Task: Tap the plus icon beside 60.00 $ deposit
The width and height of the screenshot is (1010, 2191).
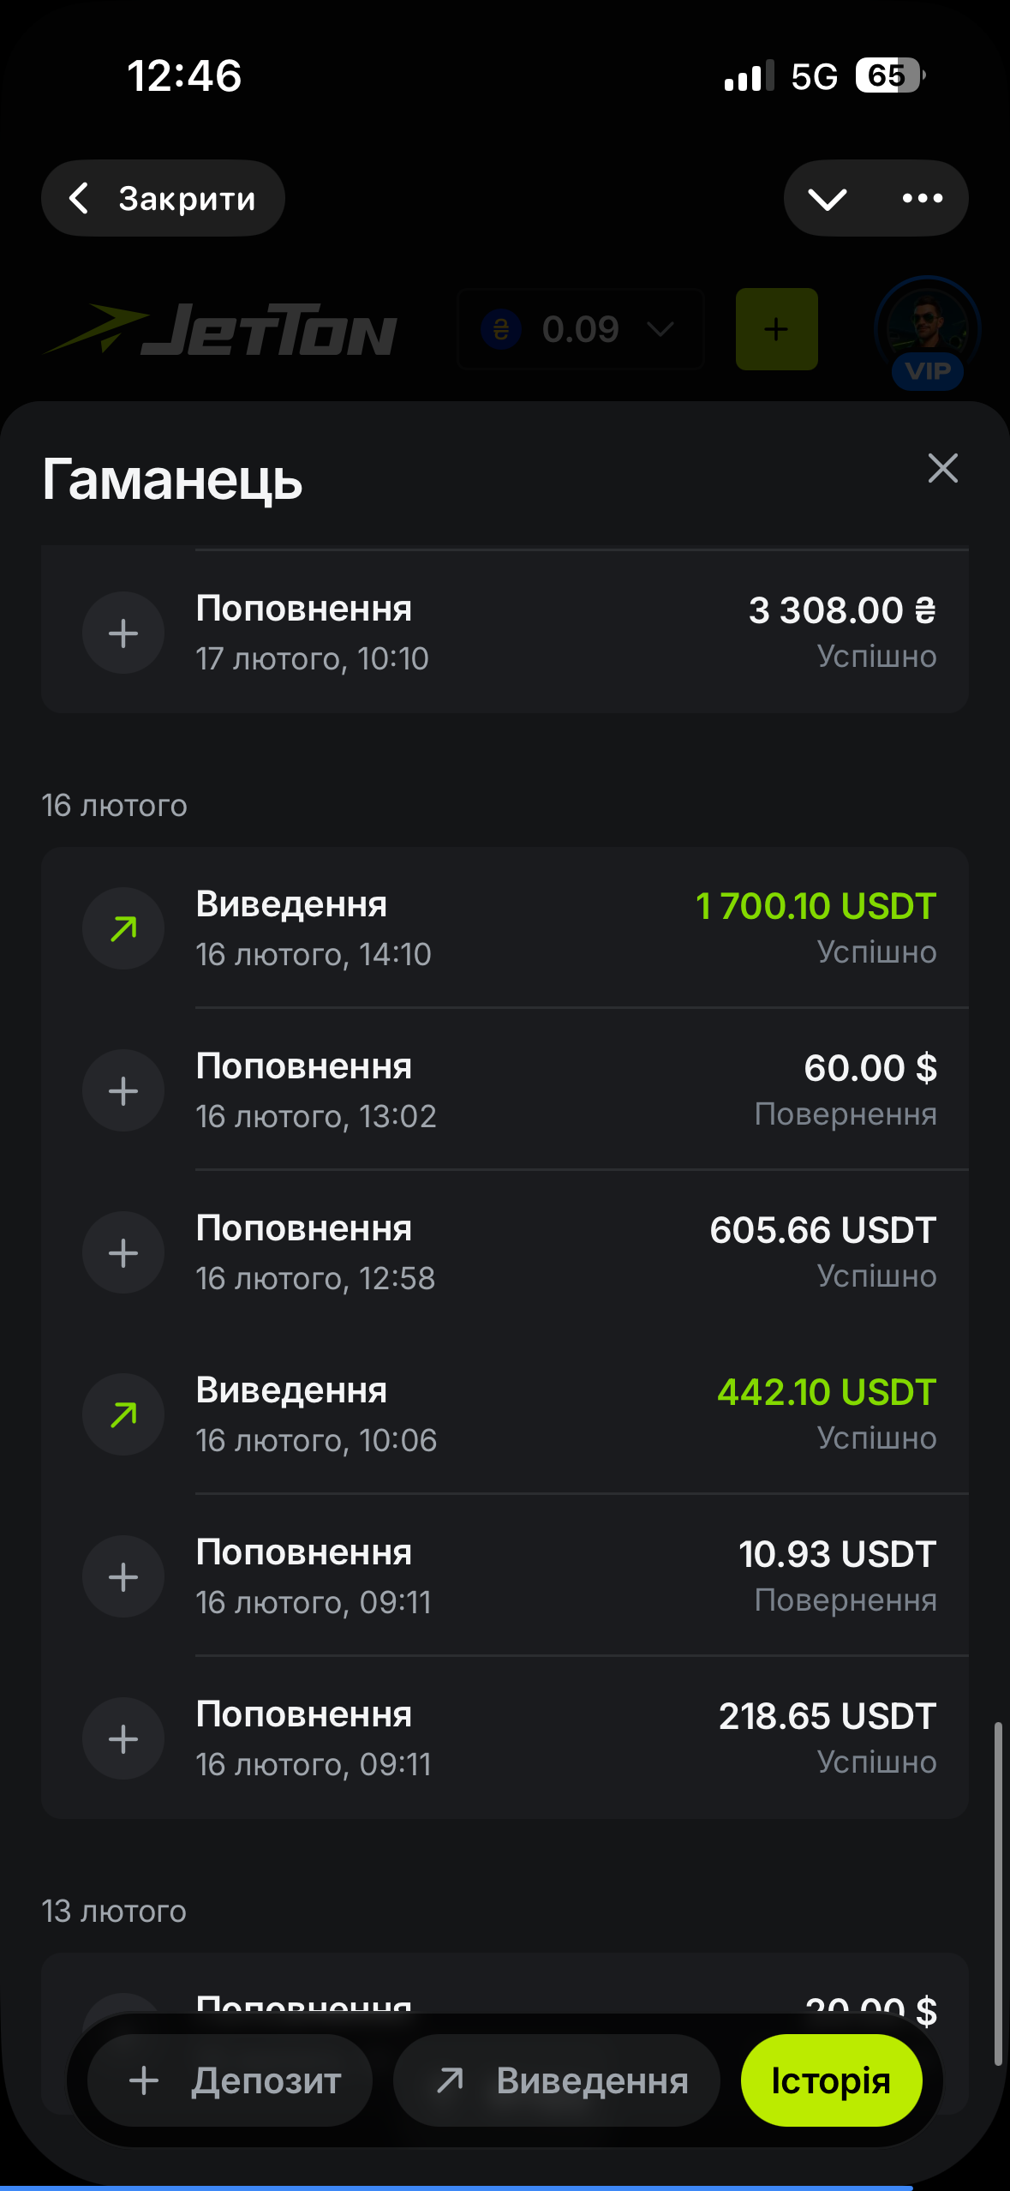Action: 123,1090
